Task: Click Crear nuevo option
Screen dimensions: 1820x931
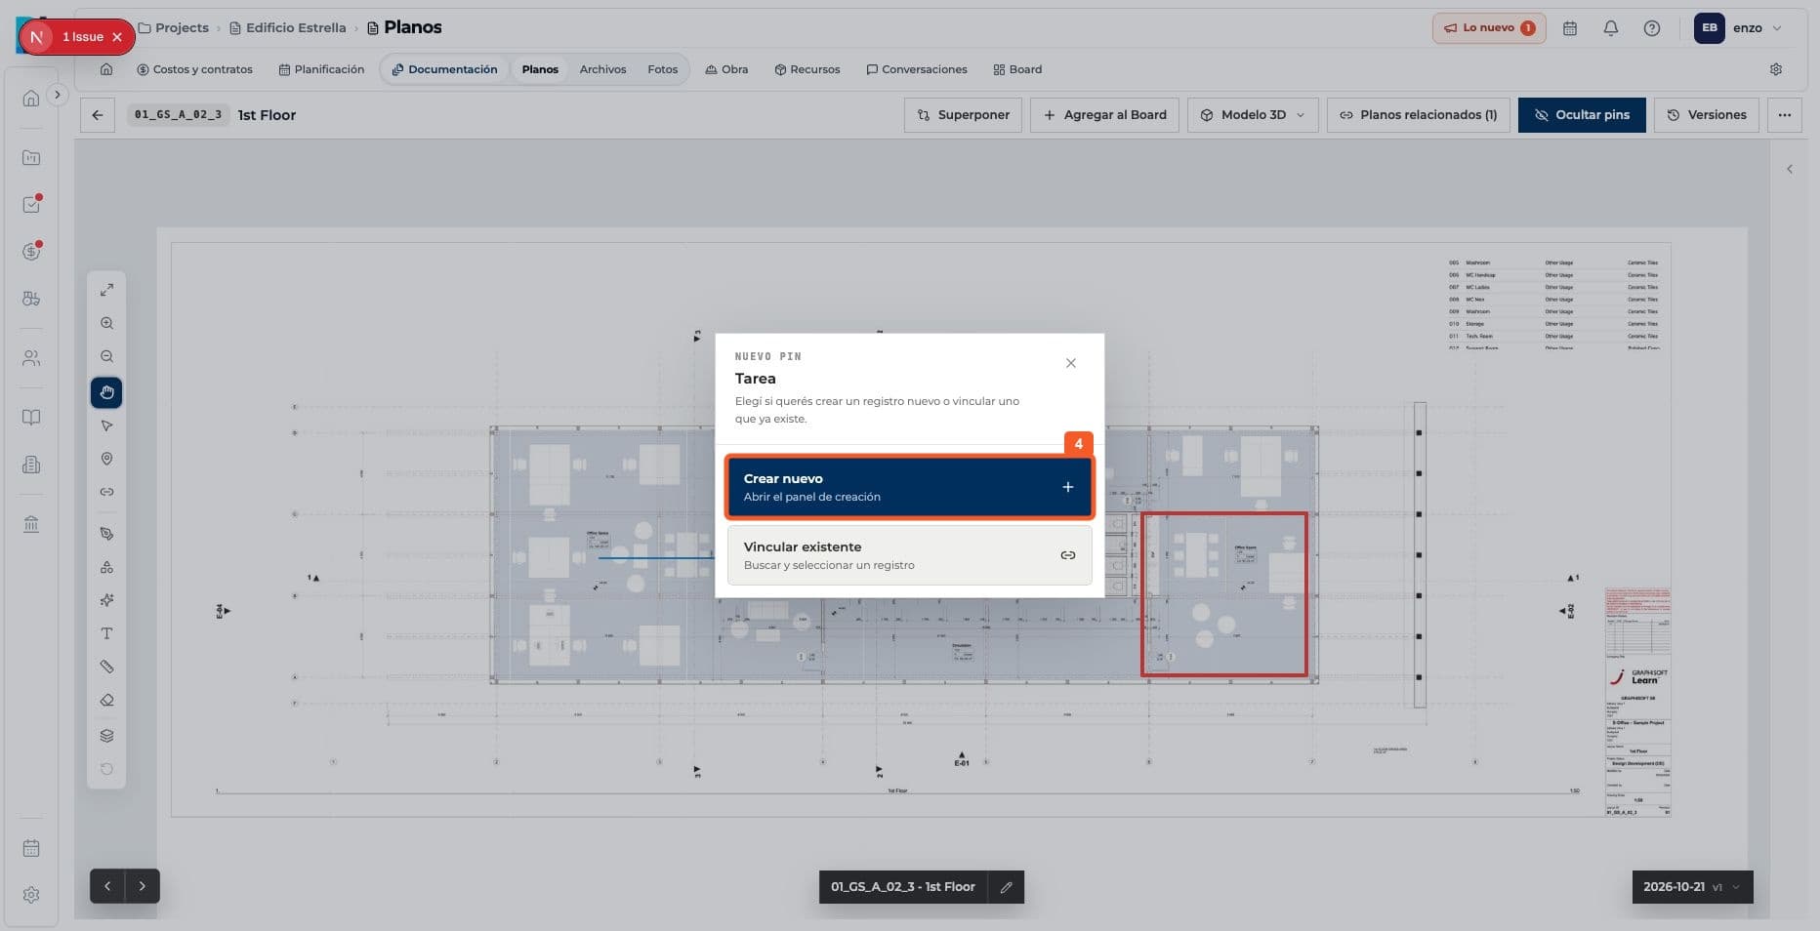Action: pyautogui.click(x=909, y=487)
